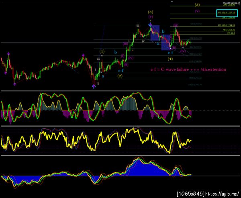Select the white 'iii' label left of the (3) peak
Viewport: 241px width, 198px height.
point(138,26)
